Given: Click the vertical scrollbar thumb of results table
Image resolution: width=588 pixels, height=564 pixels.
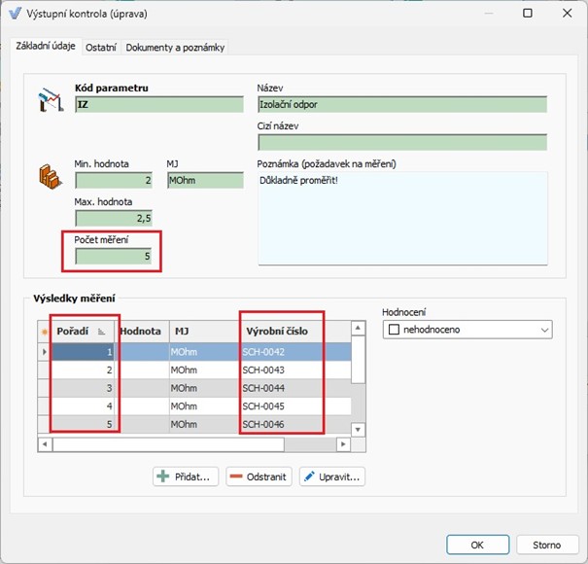Looking at the screenshot, I should (358, 360).
